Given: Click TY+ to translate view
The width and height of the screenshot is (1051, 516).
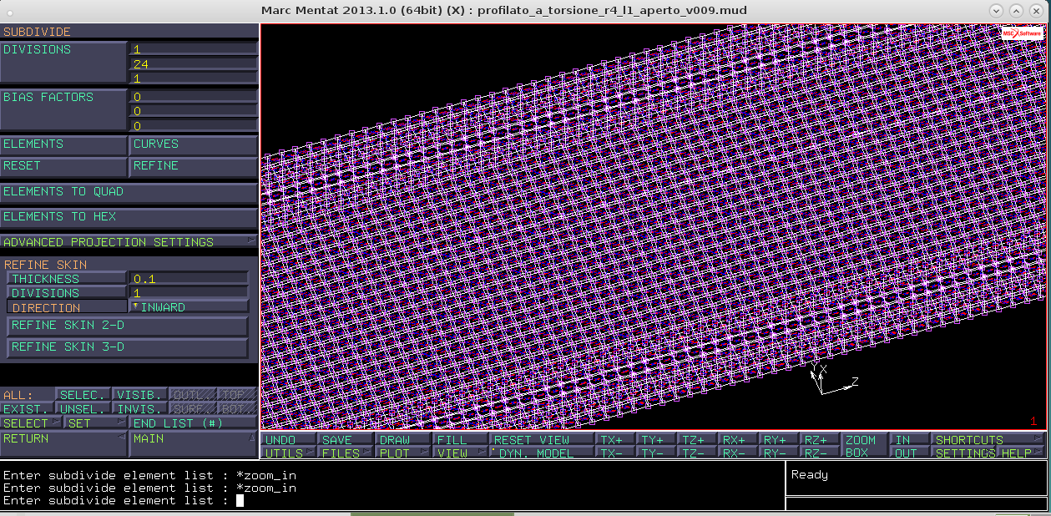Looking at the screenshot, I should [x=657, y=439].
